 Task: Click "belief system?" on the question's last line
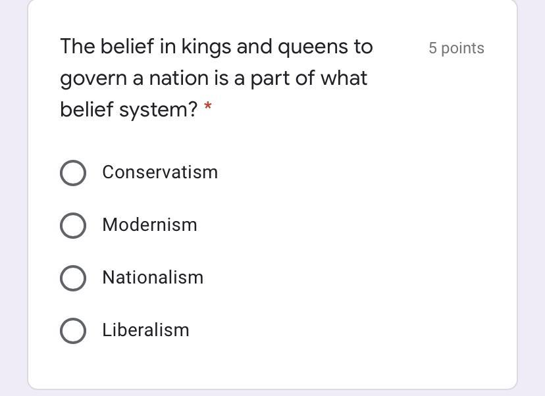coord(128,110)
